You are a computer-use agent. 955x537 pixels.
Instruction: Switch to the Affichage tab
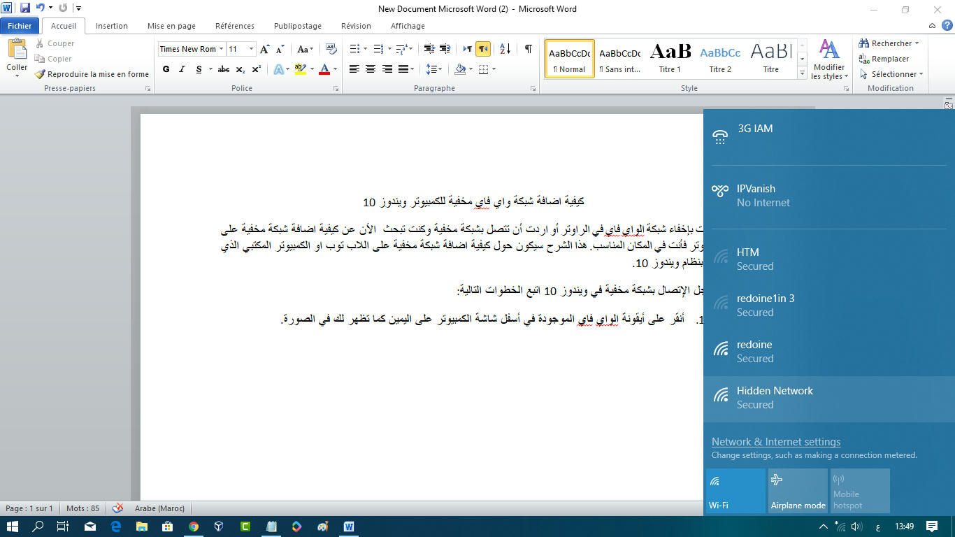[408, 26]
